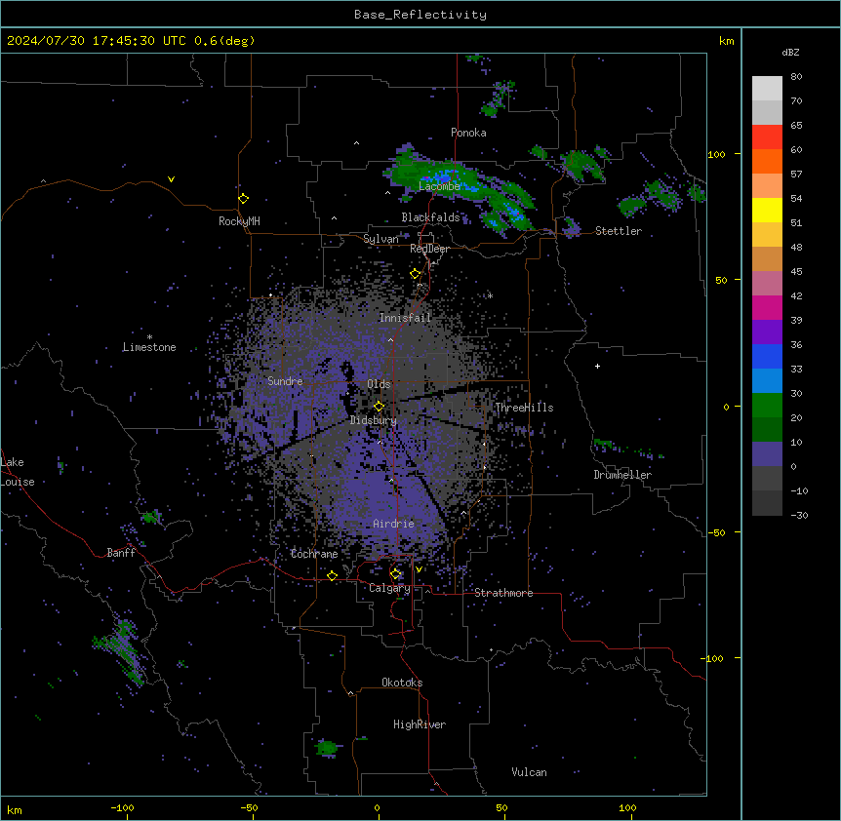Screen dimensions: 841x821
Task: Click the Cochrane label
Action: pos(314,554)
